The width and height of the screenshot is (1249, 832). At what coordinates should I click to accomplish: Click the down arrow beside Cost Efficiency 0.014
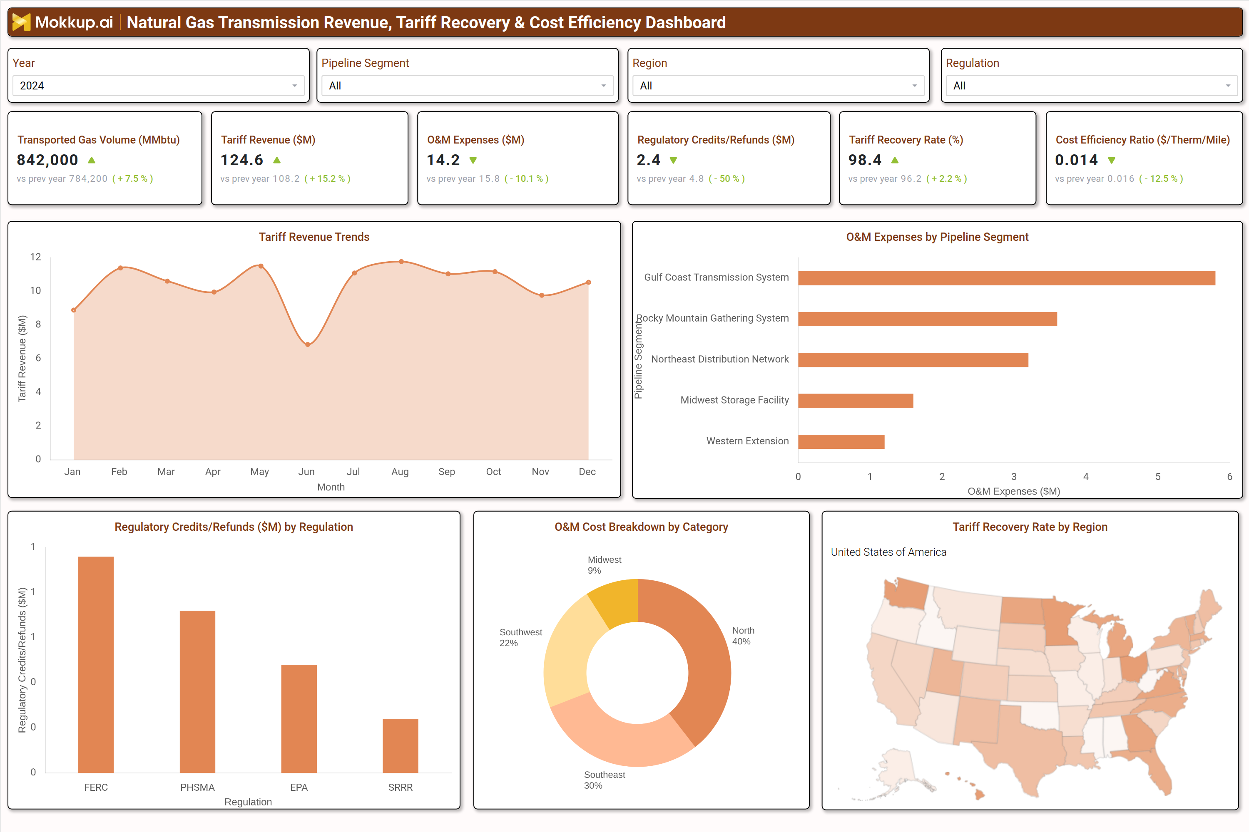tap(1112, 160)
